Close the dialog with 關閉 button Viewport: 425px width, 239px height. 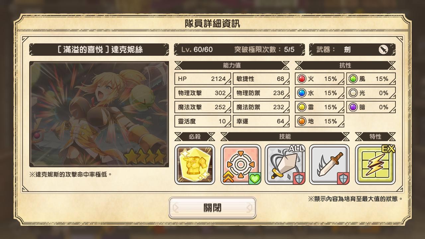[212, 208]
